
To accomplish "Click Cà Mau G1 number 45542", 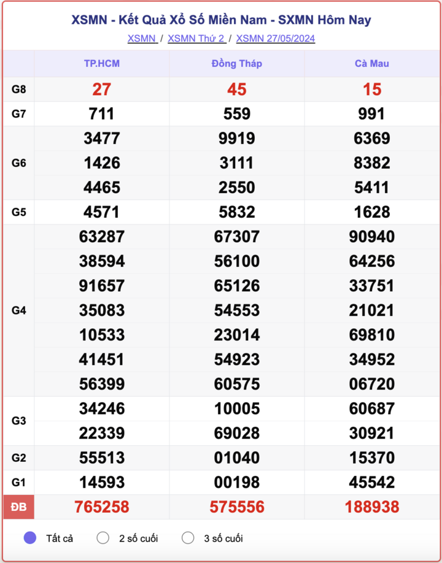I will [x=371, y=483].
